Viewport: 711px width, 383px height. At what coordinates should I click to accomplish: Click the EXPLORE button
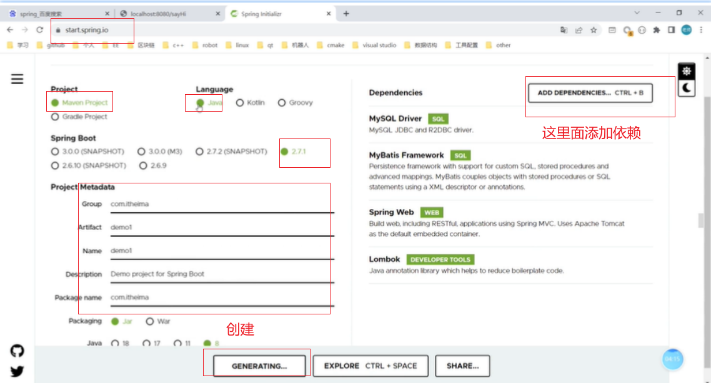[370, 366]
